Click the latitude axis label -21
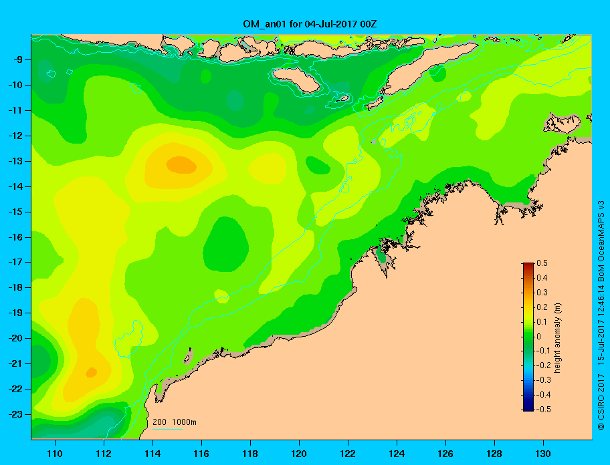 15,363
